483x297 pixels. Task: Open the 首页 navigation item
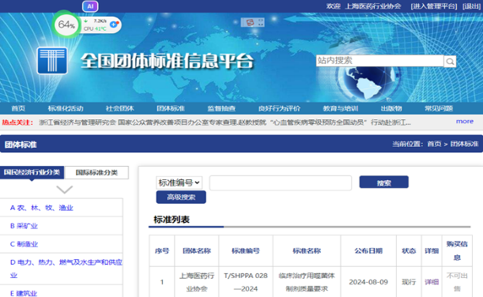coord(18,108)
